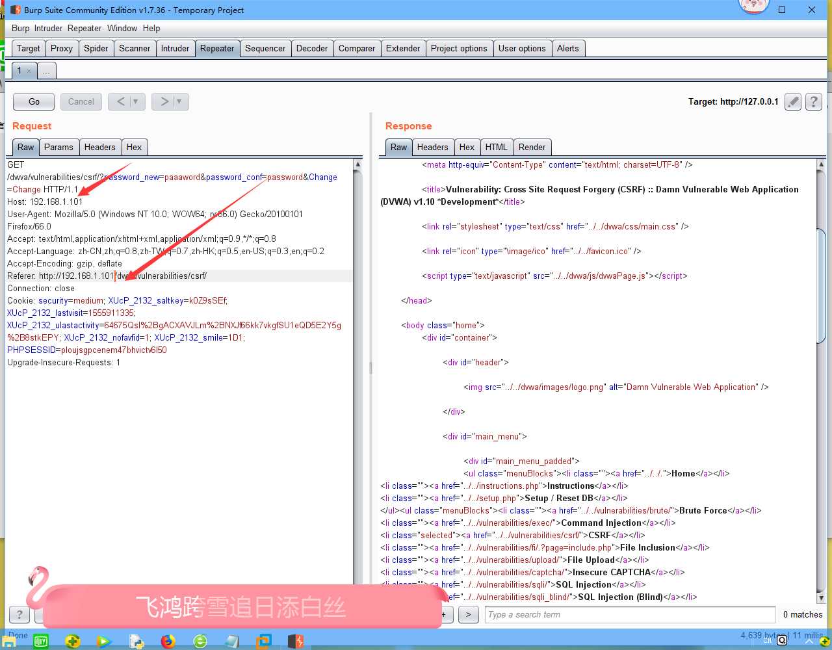This screenshot has height=650, width=832.
Task: Click the PHPSESSID cookie value
Action: click(x=114, y=350)
